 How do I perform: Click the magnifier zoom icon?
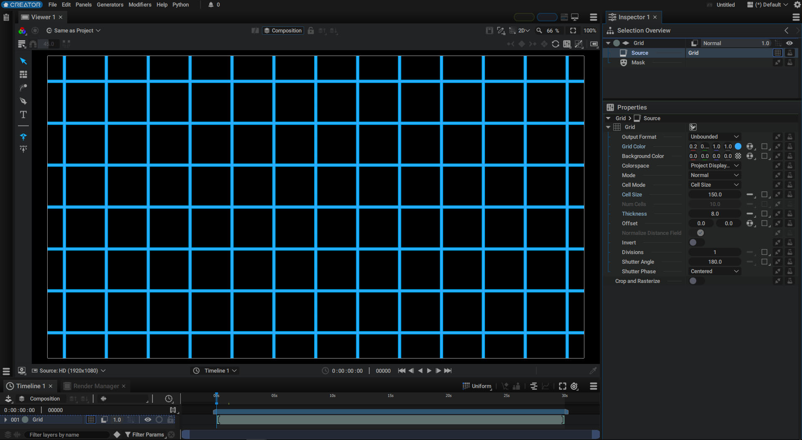pos(539,31)
